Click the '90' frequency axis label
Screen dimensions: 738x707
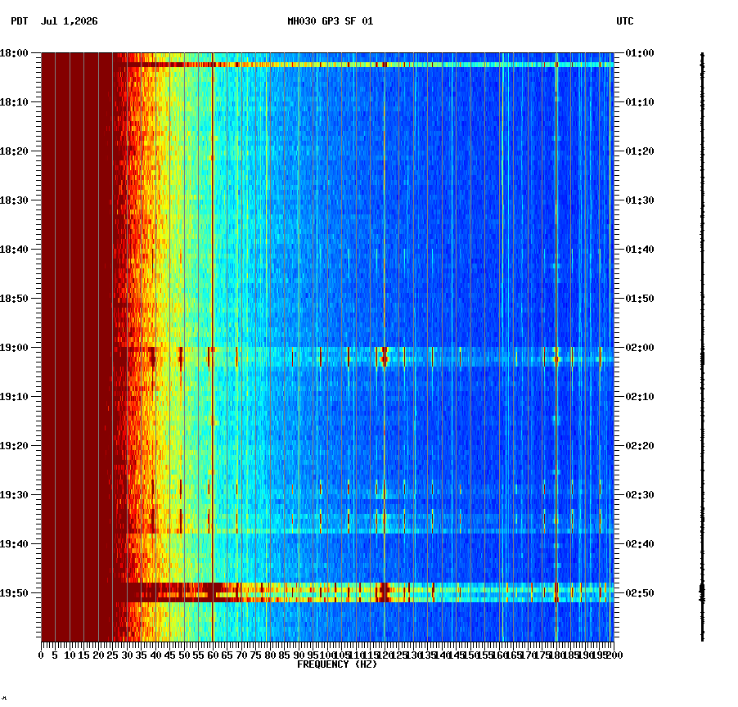click(x=299, y=655)
